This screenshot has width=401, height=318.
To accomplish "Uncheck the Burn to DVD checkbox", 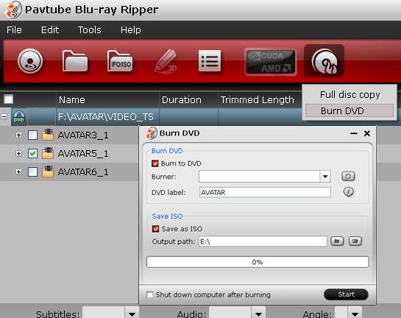I will click(x=155, y=163).
